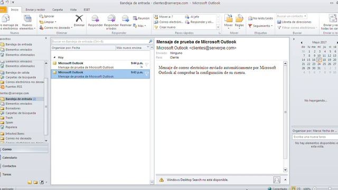The image size is (338, 190).
Task: Open the 9:44 p.m. Microsoft Outlook message
Action: pos(100,65)
